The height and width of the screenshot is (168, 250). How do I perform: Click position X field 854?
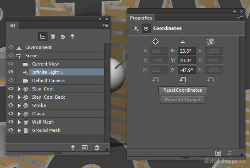coord(159,51)
